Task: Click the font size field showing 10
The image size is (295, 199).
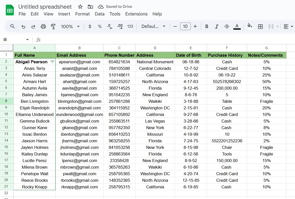Action: tap(185, 26)
